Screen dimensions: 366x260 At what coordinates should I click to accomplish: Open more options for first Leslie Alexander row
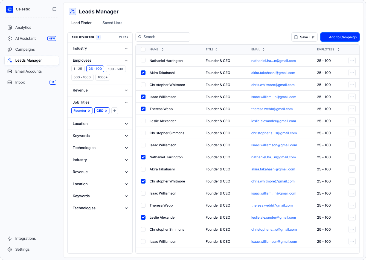pyautogui.click(x=352, y=121)
